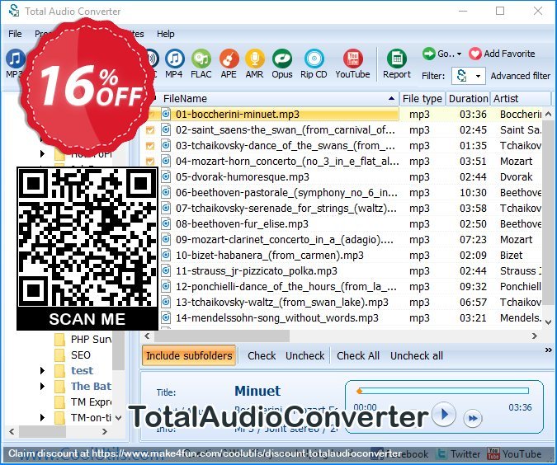The width and height of the screenshot is (557, 465).
Task: Click the file icon of 05-dvorak-humoresque.mp3
Action: (x=166, y=176)
